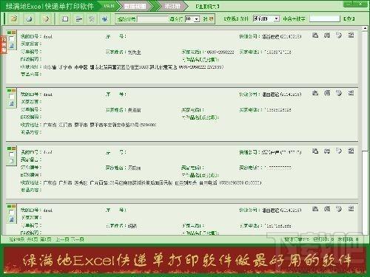Click the starting serial number input field
This screenshot has height=277, width=370.
point(152,19)
